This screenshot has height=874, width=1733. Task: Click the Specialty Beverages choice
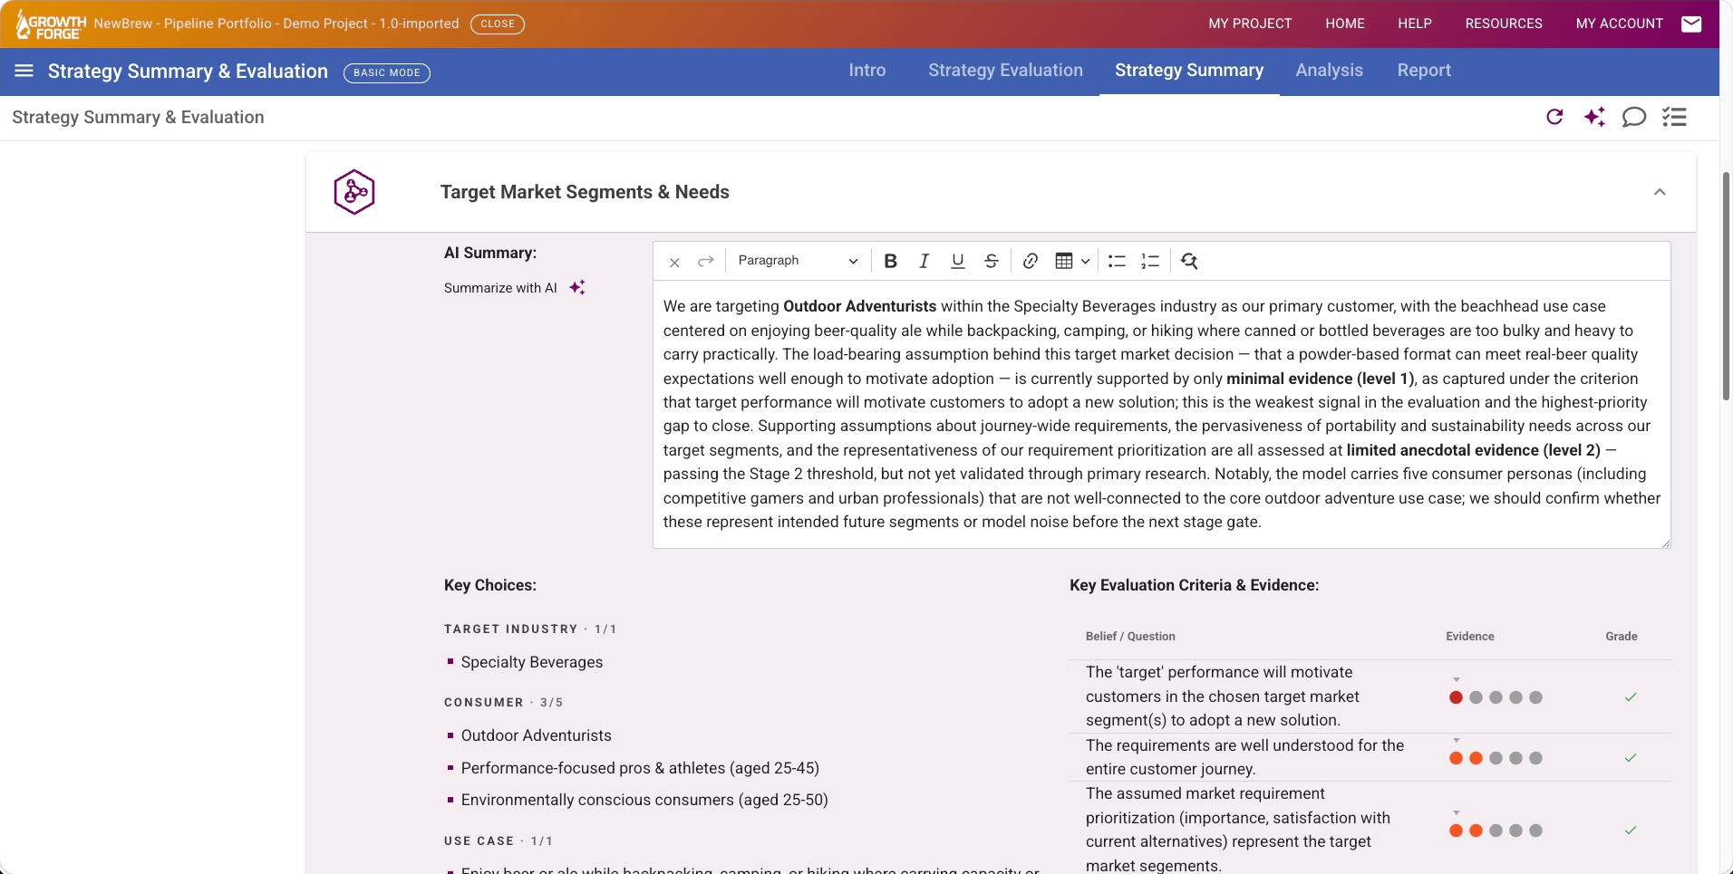[x=532, y=662]
